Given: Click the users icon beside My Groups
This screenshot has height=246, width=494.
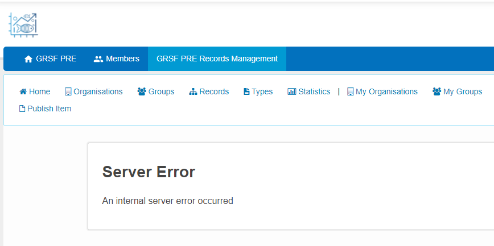Looking at the screenshot, I should (437, 91).
